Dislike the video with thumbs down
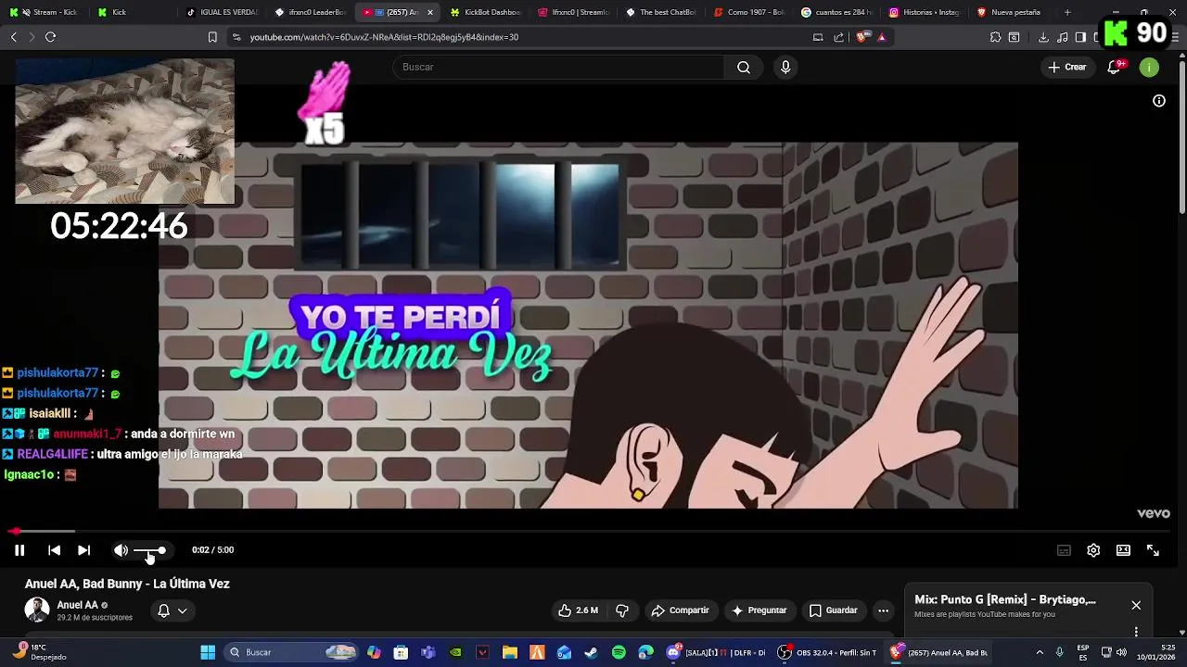The width and height of the screenshot is (1187, 667). tap(622, 610)
